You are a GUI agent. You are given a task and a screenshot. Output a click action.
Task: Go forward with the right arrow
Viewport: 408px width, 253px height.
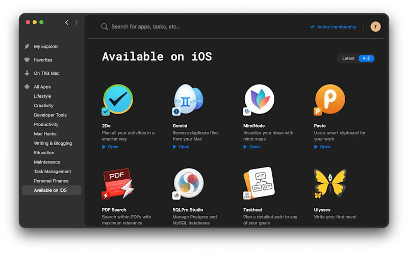pyautogui.click(x=76, y=22)
